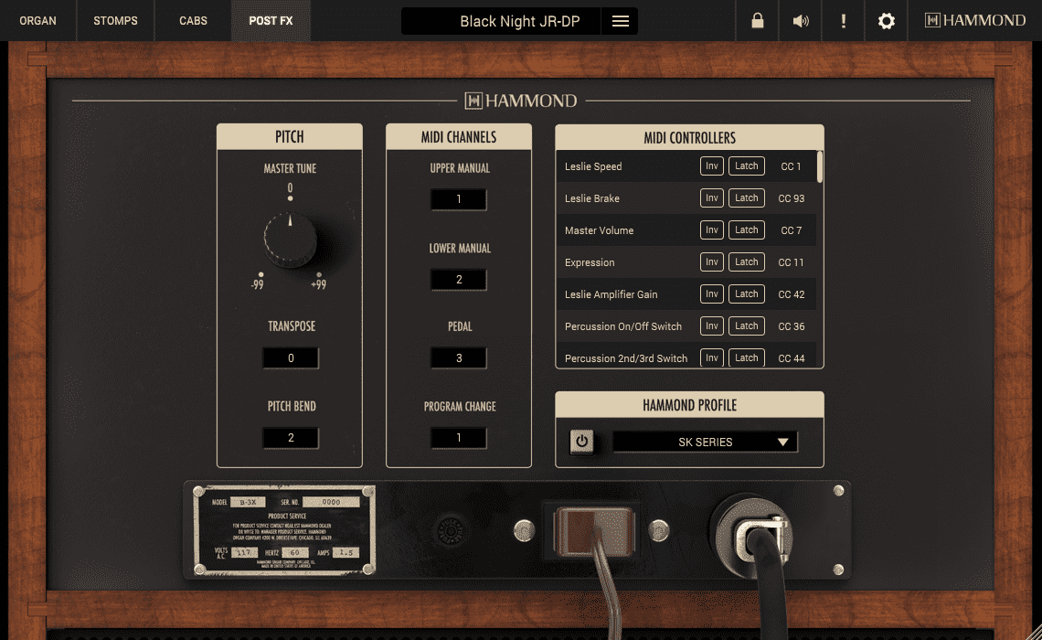1042x640 pixels.
Task: Click the Program Change channel field
Action: [459, 438]
